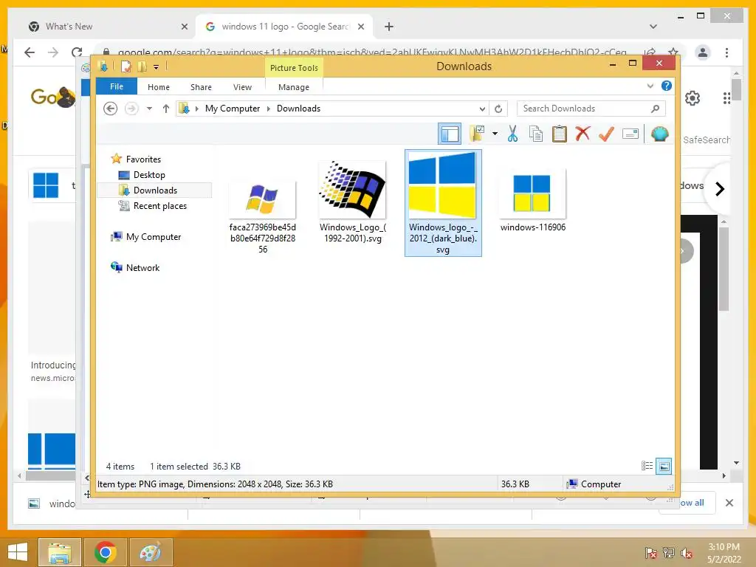The height and width of the screenshot is (567, 756).
Task: Open new tab in Chrome
Action: pyautogui.click(x=389, y=27)
